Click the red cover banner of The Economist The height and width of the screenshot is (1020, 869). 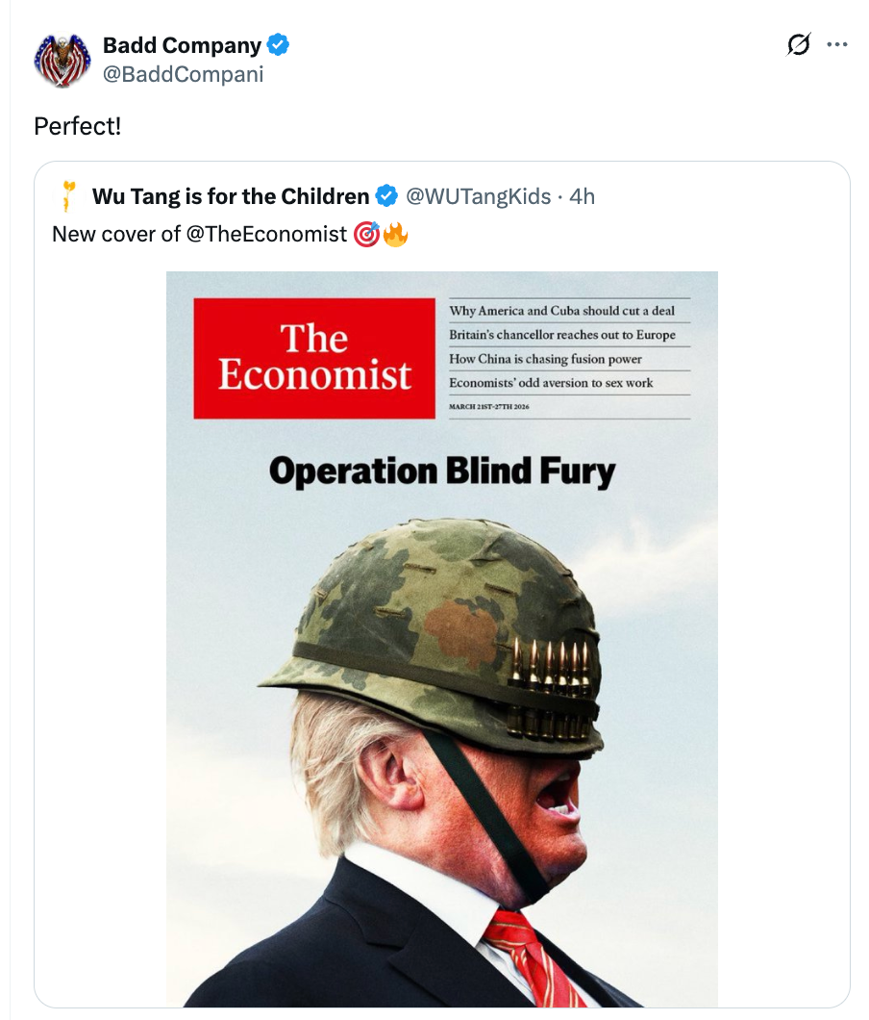tap(314, 360)
